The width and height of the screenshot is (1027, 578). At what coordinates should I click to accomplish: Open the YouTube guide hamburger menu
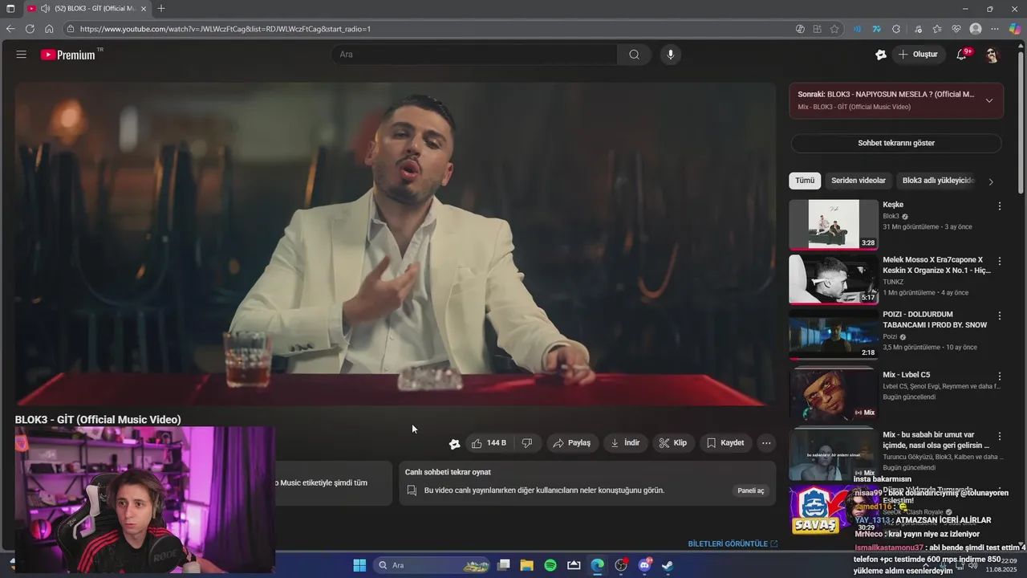(21, 55)
